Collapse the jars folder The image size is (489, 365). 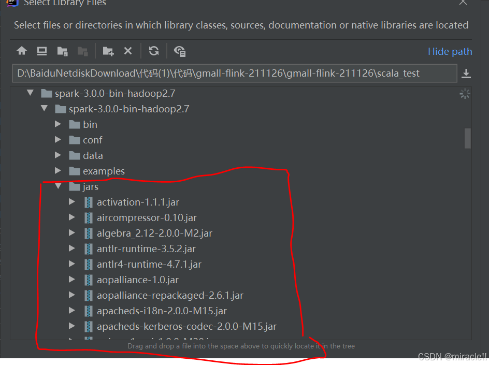point(59,186)
